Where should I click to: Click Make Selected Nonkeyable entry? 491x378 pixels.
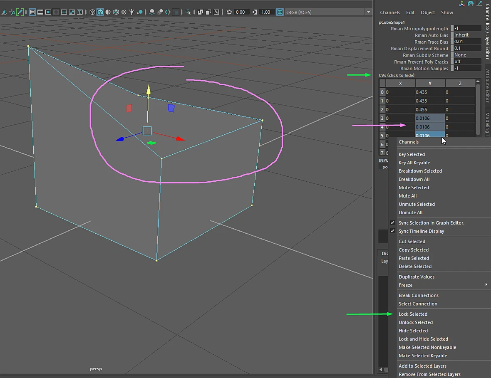coord(427,347)
